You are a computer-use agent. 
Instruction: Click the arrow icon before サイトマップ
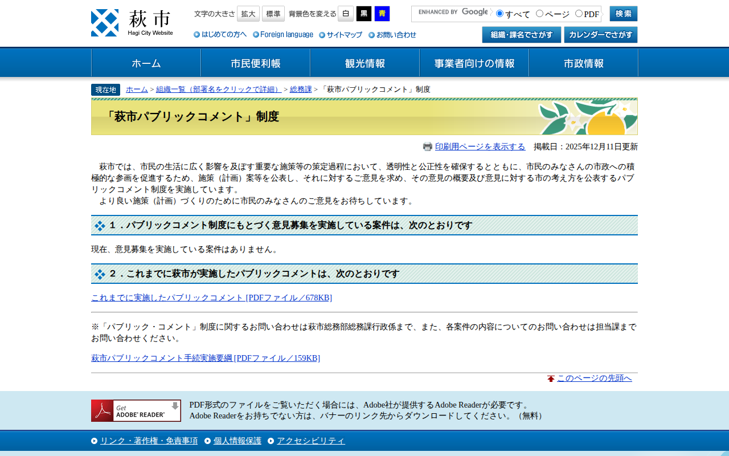(323, 35)
